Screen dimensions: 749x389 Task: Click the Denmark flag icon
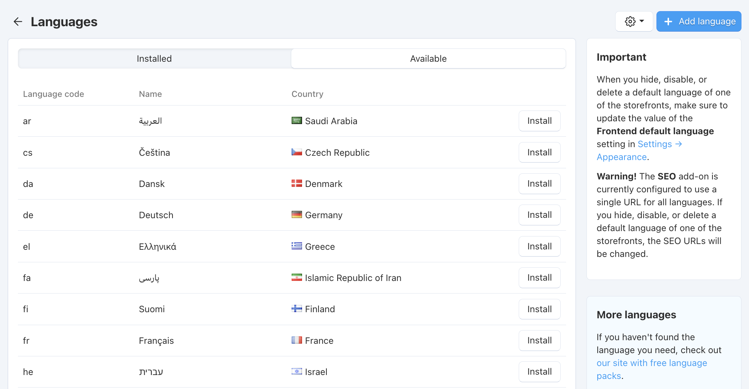tap(297, 183)
